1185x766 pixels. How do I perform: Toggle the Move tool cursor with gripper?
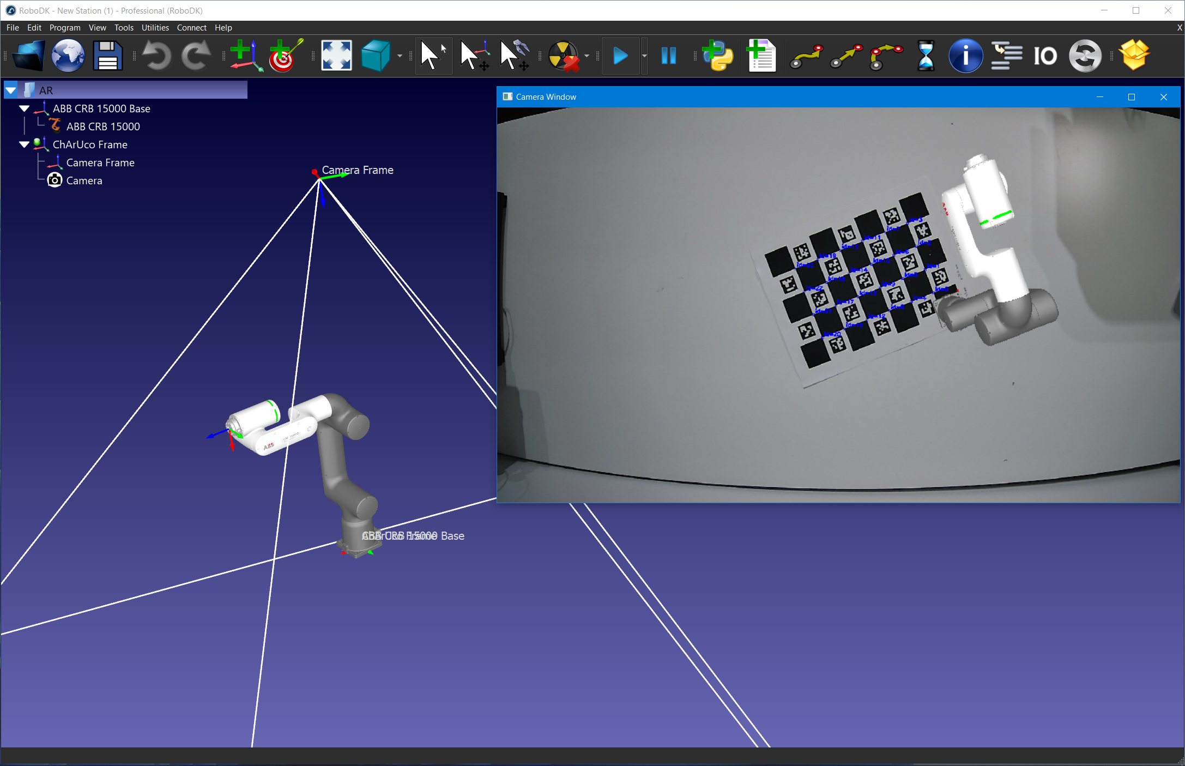click(x=514, y=56)
